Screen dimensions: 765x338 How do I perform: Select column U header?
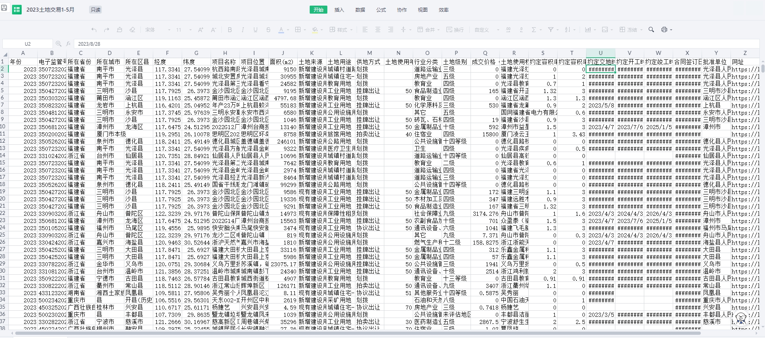tap(601, 53)
